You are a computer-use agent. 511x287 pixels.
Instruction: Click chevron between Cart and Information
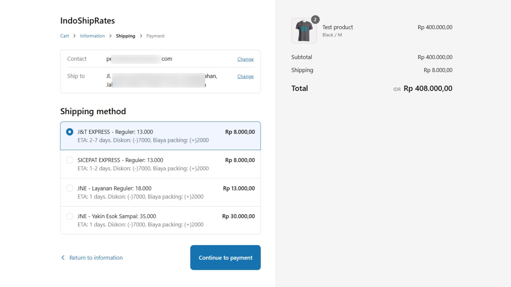click(74, 36)
